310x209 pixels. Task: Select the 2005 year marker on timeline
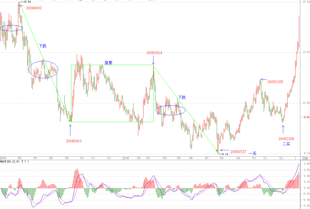click(126, 158)
